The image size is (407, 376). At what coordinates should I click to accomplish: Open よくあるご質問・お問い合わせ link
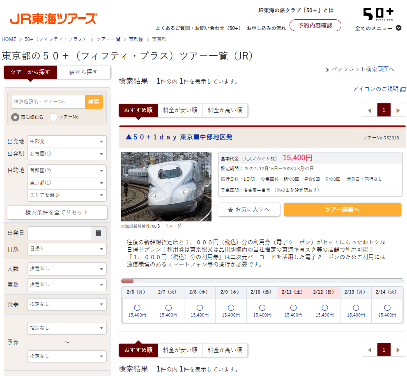click(198, 28)
